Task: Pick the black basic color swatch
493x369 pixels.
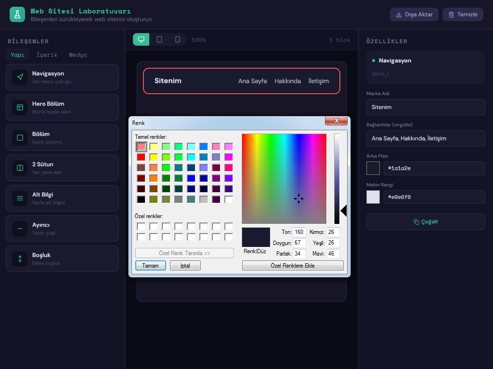Action: (x=141, y=199)
